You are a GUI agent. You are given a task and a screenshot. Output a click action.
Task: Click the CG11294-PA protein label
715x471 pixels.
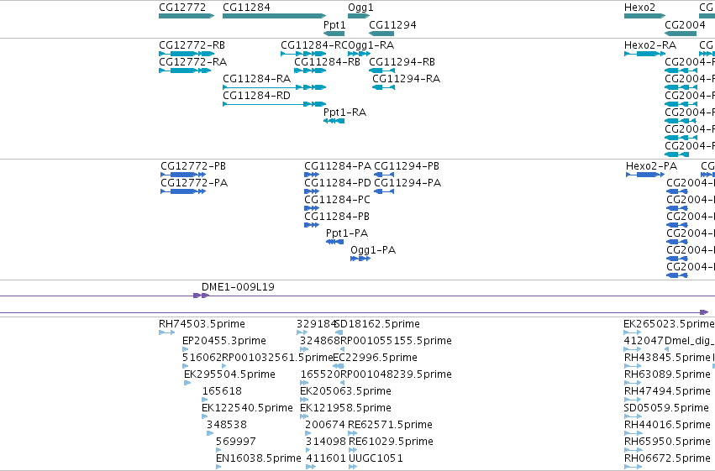(x=407, y=183)
